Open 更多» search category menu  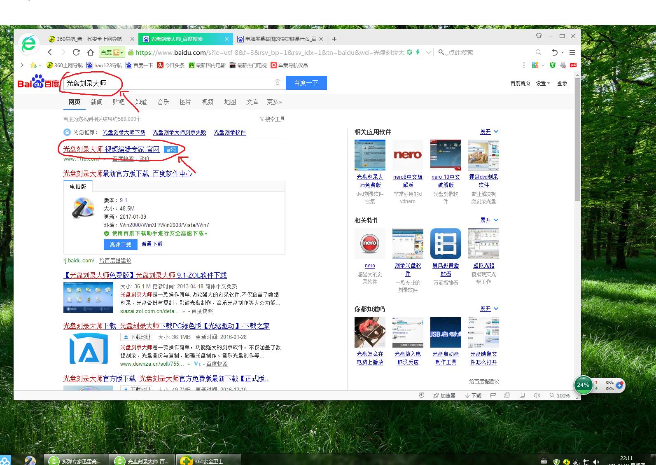point(274,102)
